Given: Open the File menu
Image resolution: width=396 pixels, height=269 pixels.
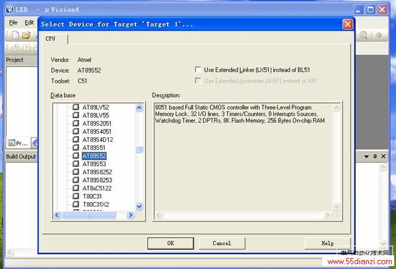Looking at the screenshot, I should [x=13, y=23].
